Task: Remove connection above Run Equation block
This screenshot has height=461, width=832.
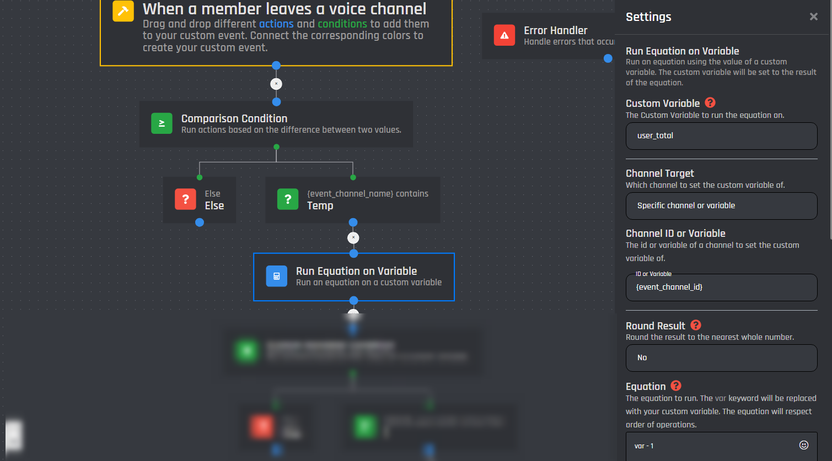Action: point(353,238)
